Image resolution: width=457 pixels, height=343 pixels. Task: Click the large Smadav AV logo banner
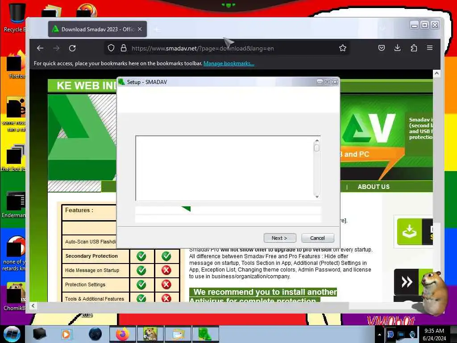click(x=370, y=128)
